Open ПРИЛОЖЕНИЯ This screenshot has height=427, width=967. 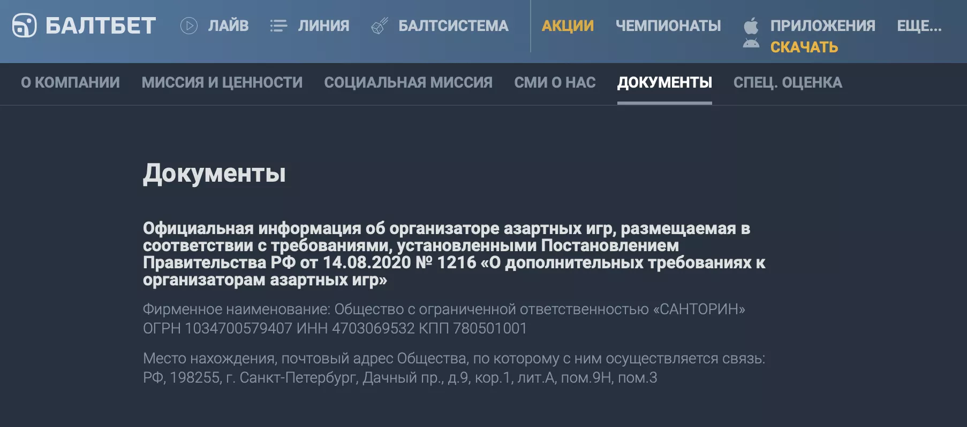pyautogui.click(x=824, y=25)
